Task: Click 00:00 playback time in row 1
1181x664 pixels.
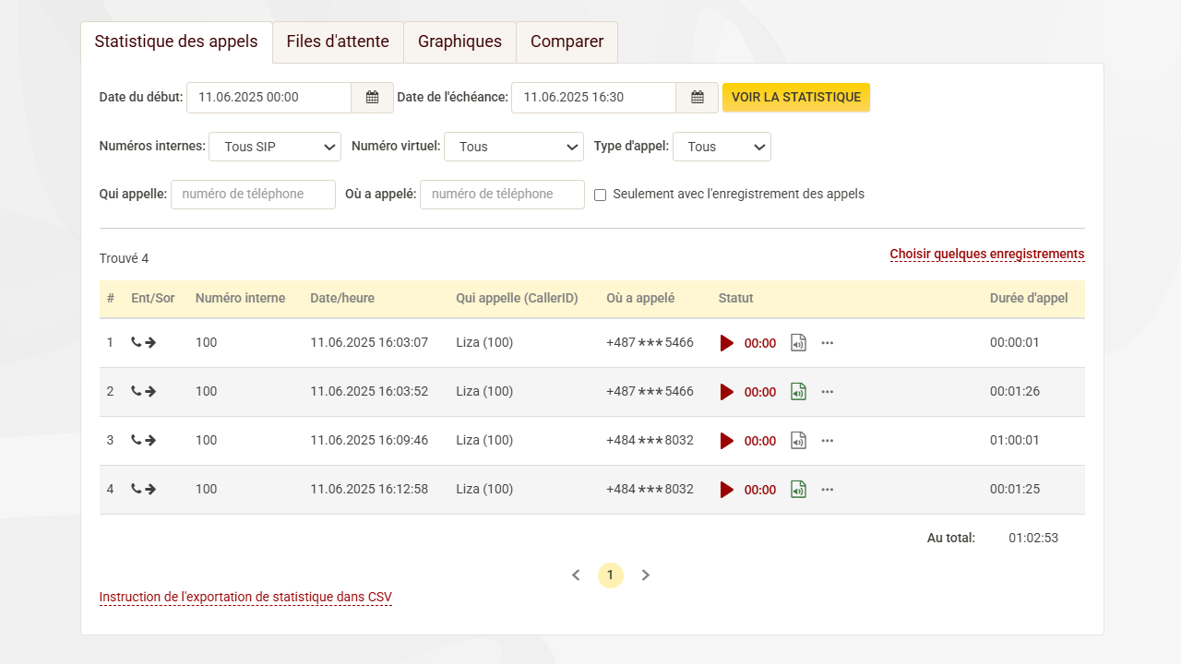Action: tap(760, 343)
